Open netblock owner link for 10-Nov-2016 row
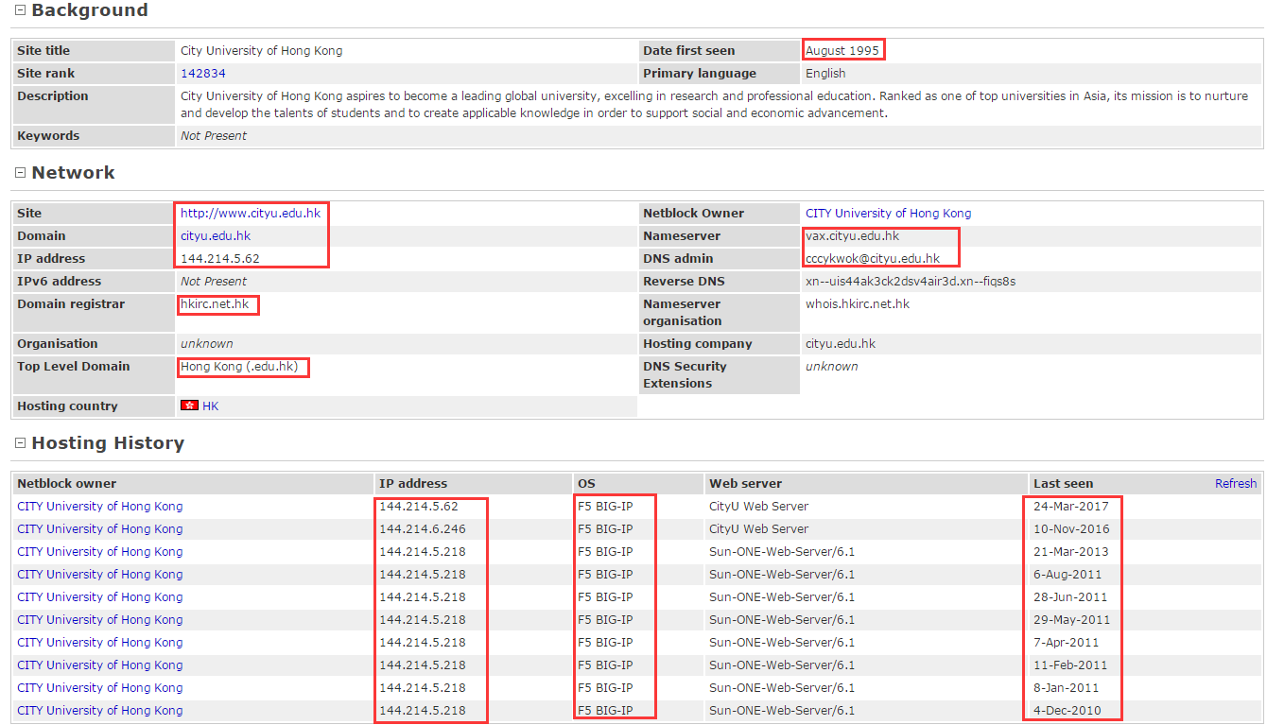Image resolution: width=1267 pixels, height=725 pixels. click(x=100, y=529)
